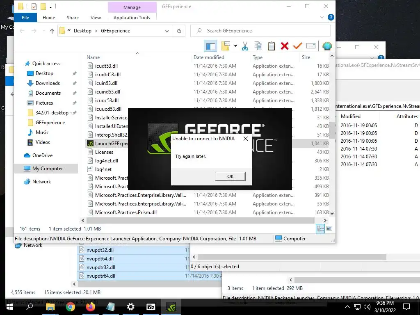Close the Unable to connect dialog

click(x=245, y=139)
